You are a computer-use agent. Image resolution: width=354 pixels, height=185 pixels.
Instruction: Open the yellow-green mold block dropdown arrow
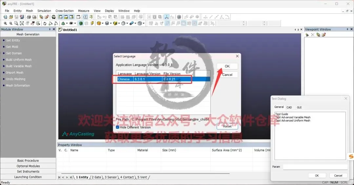coord(119,23)
